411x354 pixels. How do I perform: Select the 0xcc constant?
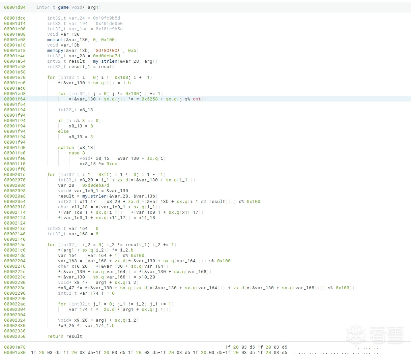click(x=112, y=164)
